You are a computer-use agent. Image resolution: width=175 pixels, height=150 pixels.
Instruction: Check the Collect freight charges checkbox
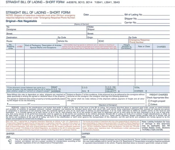[x=149, y=104]
